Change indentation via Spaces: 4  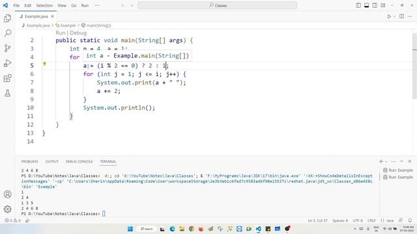pos(340,221)
